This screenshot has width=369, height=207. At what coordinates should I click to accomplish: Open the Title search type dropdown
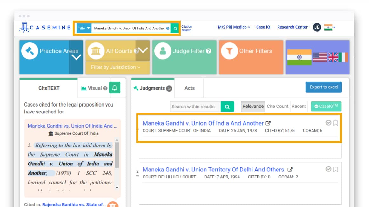coord(84,28)
